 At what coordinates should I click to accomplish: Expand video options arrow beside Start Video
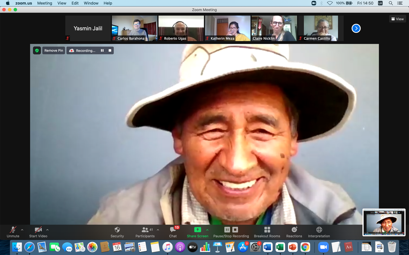47,230
